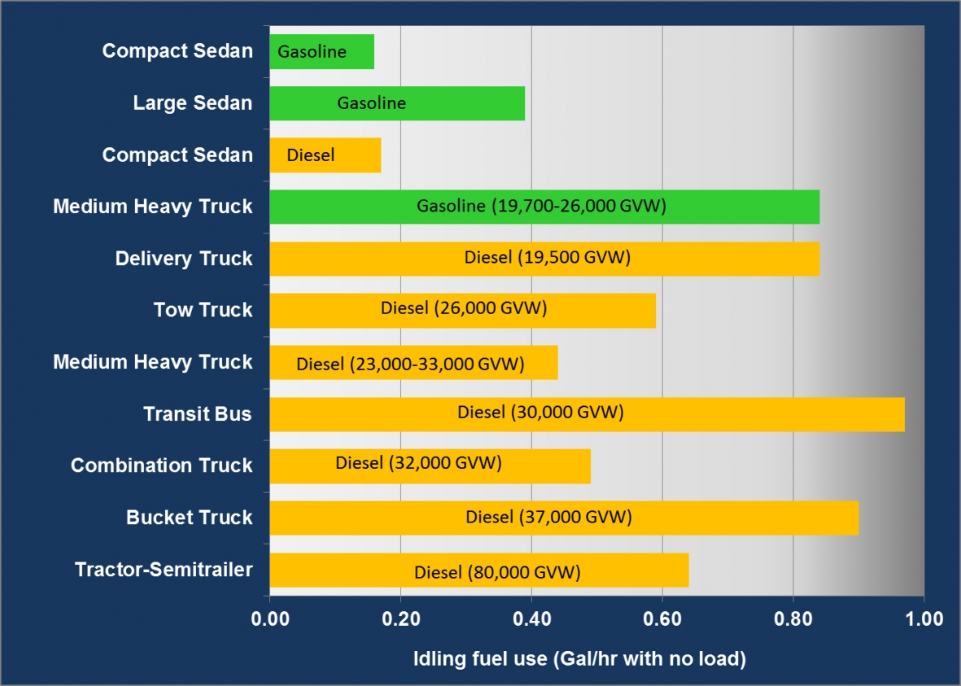
Task: Click the Tow Truck category label
Action: (203, 310)
